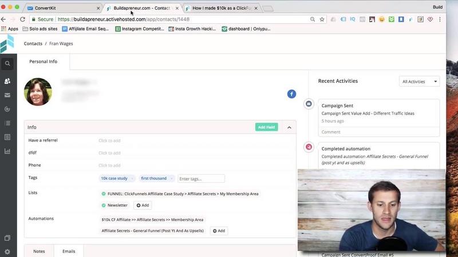Select the Buildapreneur.com Contact tab
Viewport: 458px width, 257px height.
tap(141, 8)
